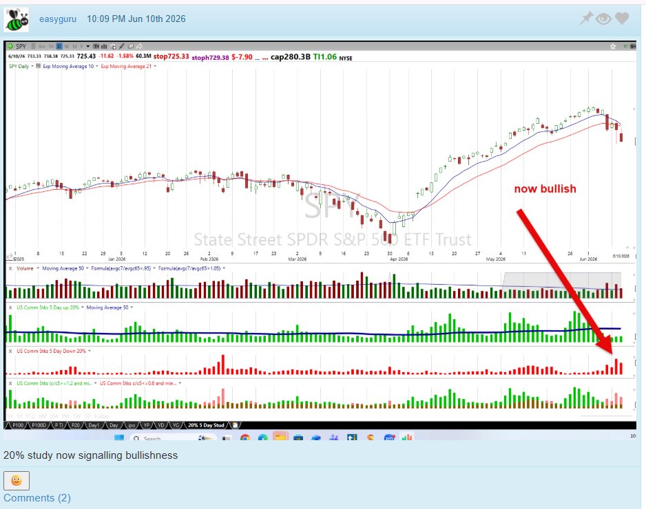Close the 5 Day Down 20% pane
Screen dimensions: 646x509
(10, 351)
